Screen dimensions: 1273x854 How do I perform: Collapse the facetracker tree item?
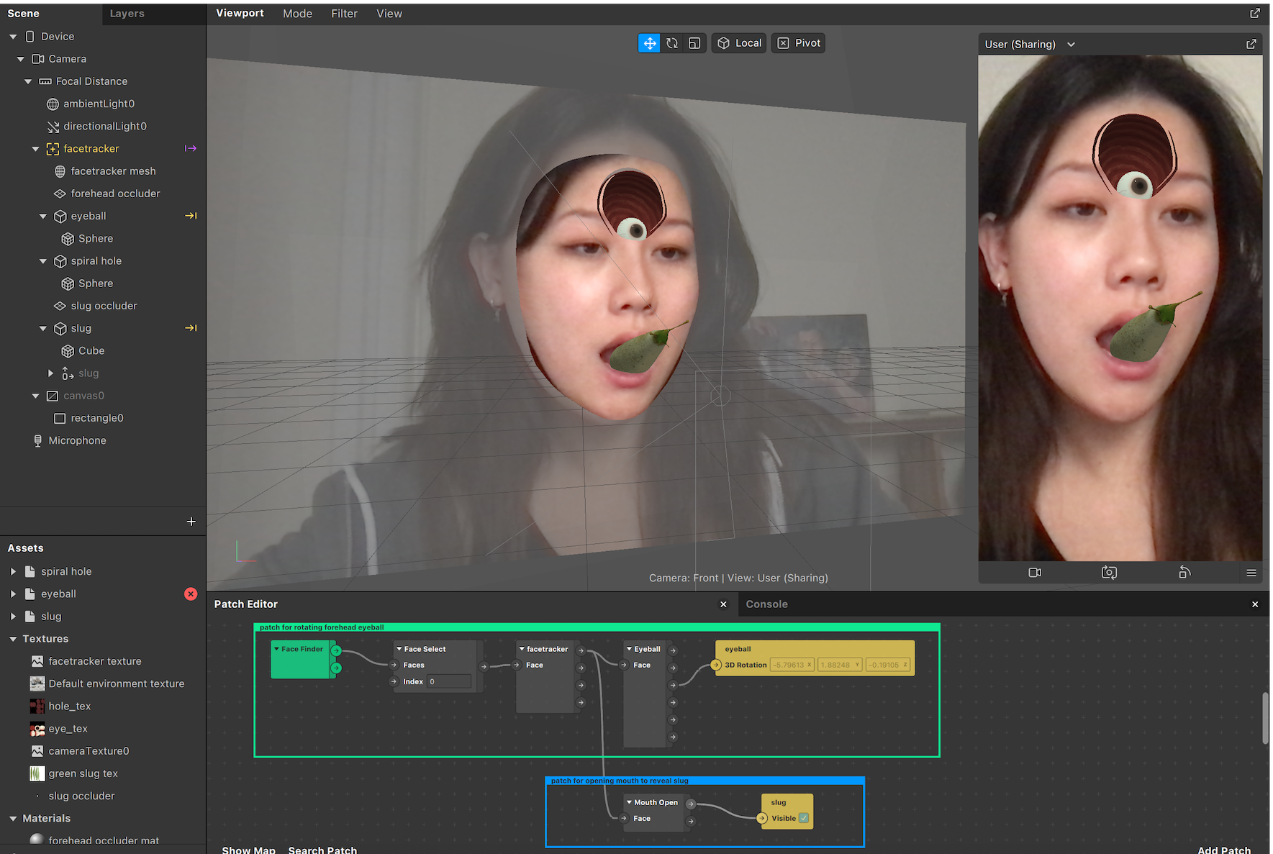35,148
